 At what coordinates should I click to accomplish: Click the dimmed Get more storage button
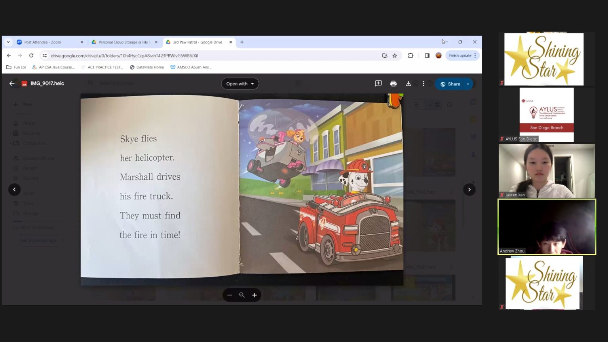tap(38, 240)
